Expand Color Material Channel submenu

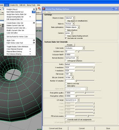coord(30,49)
